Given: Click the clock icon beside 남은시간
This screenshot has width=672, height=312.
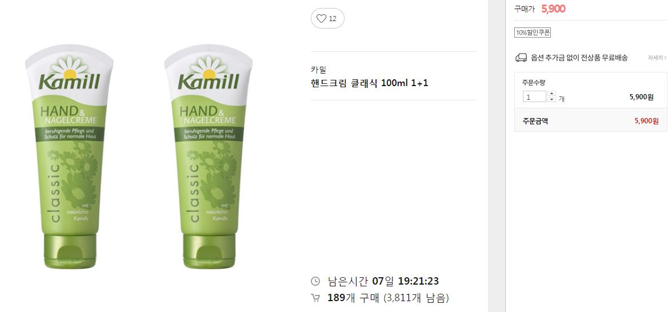Looking at the screenshot, I should pyautogui.click(x=315, y=281).
